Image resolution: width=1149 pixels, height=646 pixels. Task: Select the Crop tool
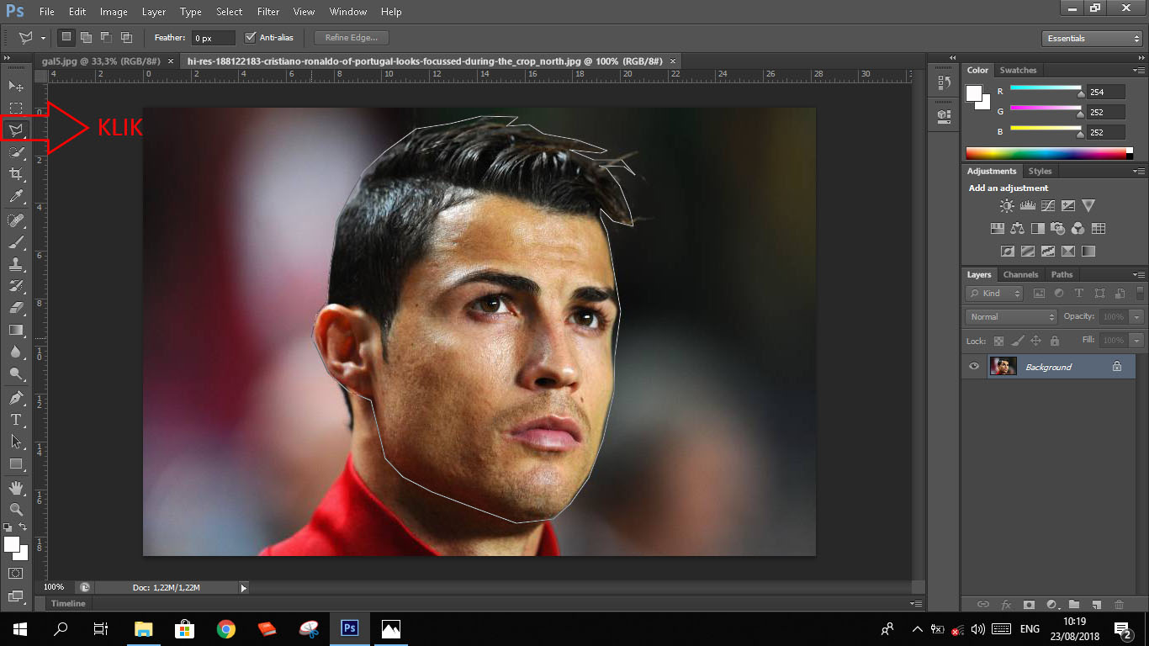point(16,174)
